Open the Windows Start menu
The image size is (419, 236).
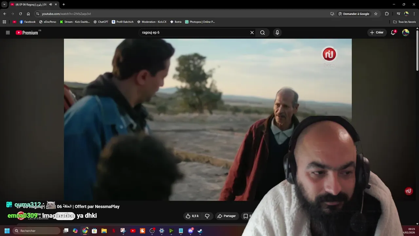[7, 231]
